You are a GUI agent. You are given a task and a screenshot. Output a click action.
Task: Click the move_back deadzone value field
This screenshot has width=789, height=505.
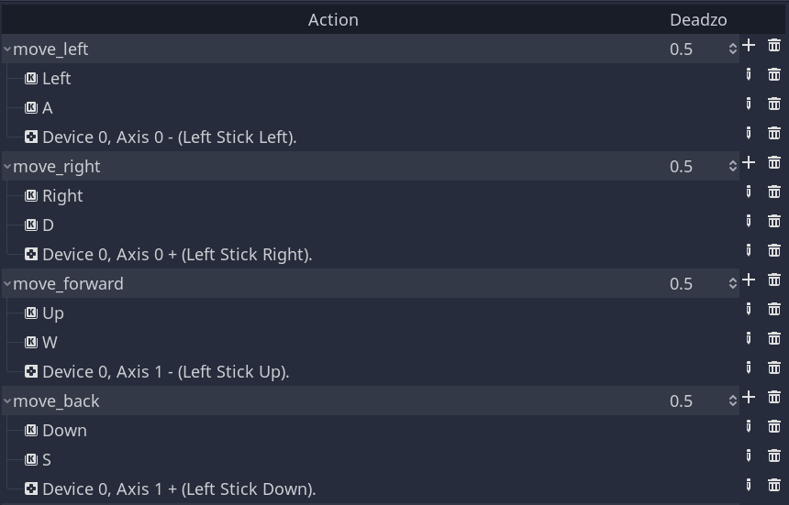pyautogui.click(x=693, y=401)
